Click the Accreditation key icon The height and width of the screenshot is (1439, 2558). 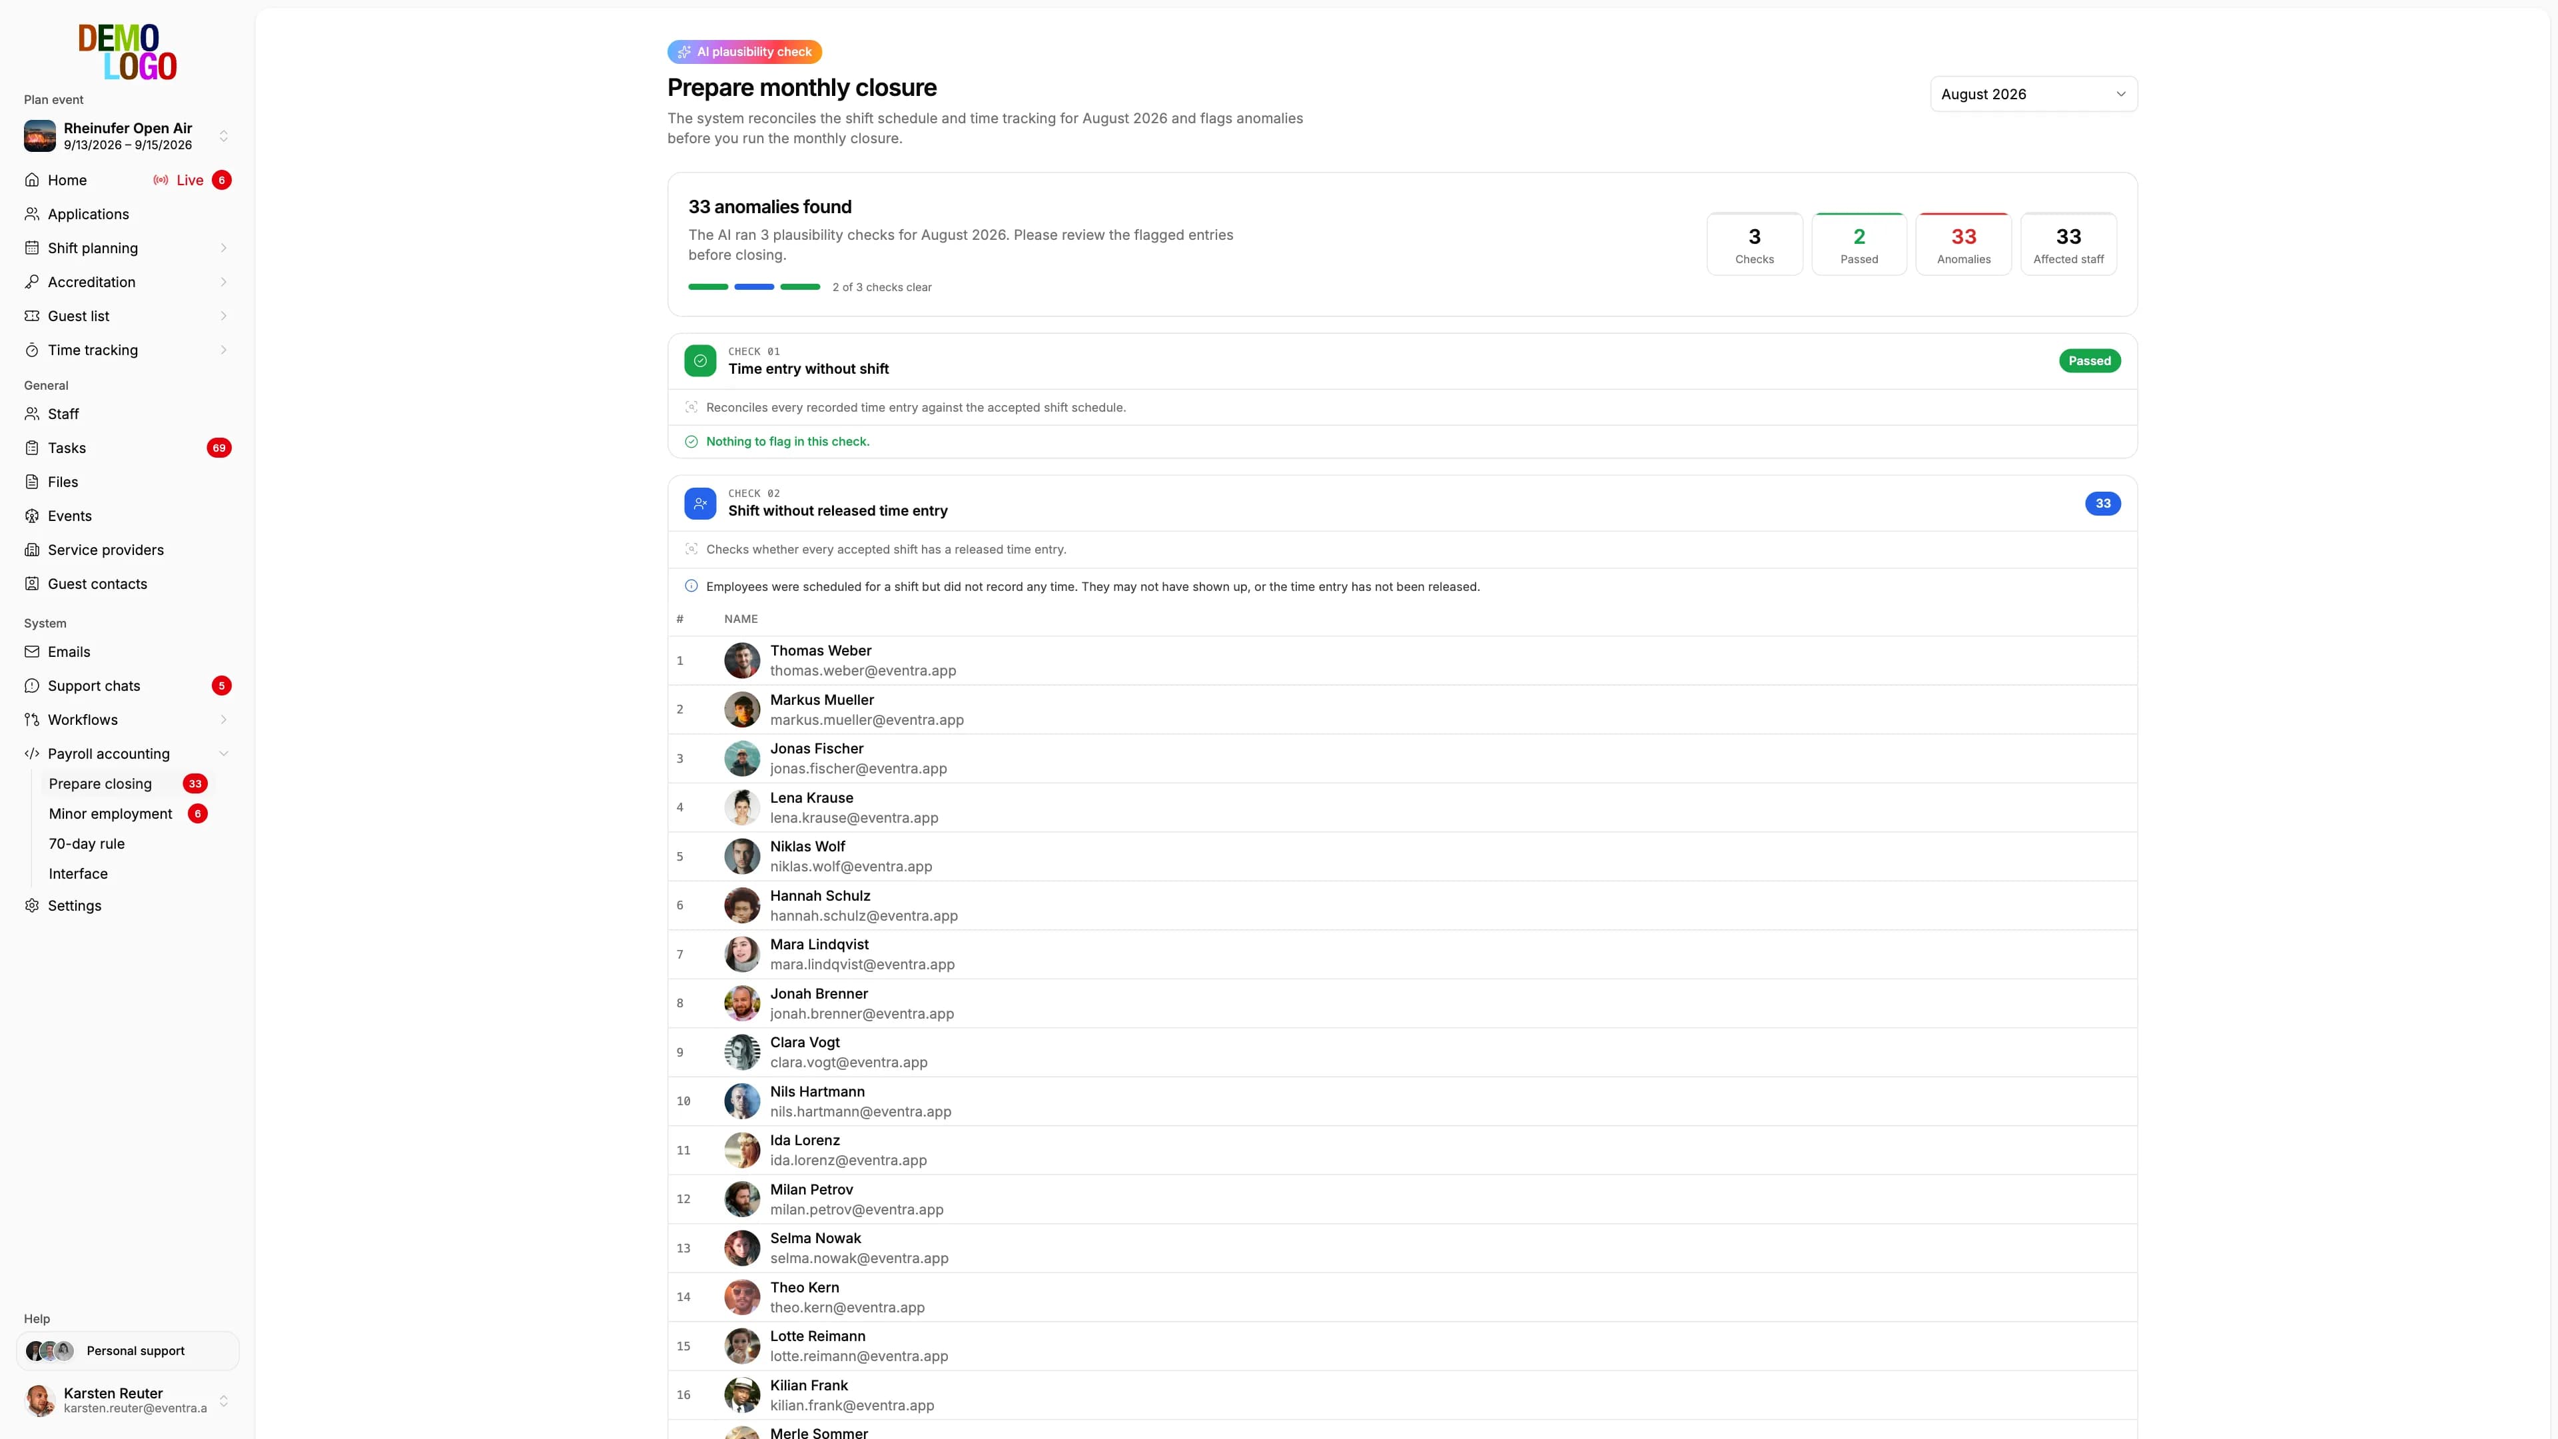coord(32,282)
